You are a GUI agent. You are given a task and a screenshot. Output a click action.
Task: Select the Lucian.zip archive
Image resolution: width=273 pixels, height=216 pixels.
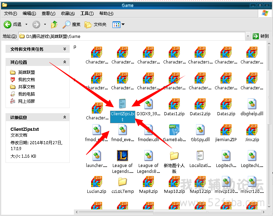click(x=96, y=185)
